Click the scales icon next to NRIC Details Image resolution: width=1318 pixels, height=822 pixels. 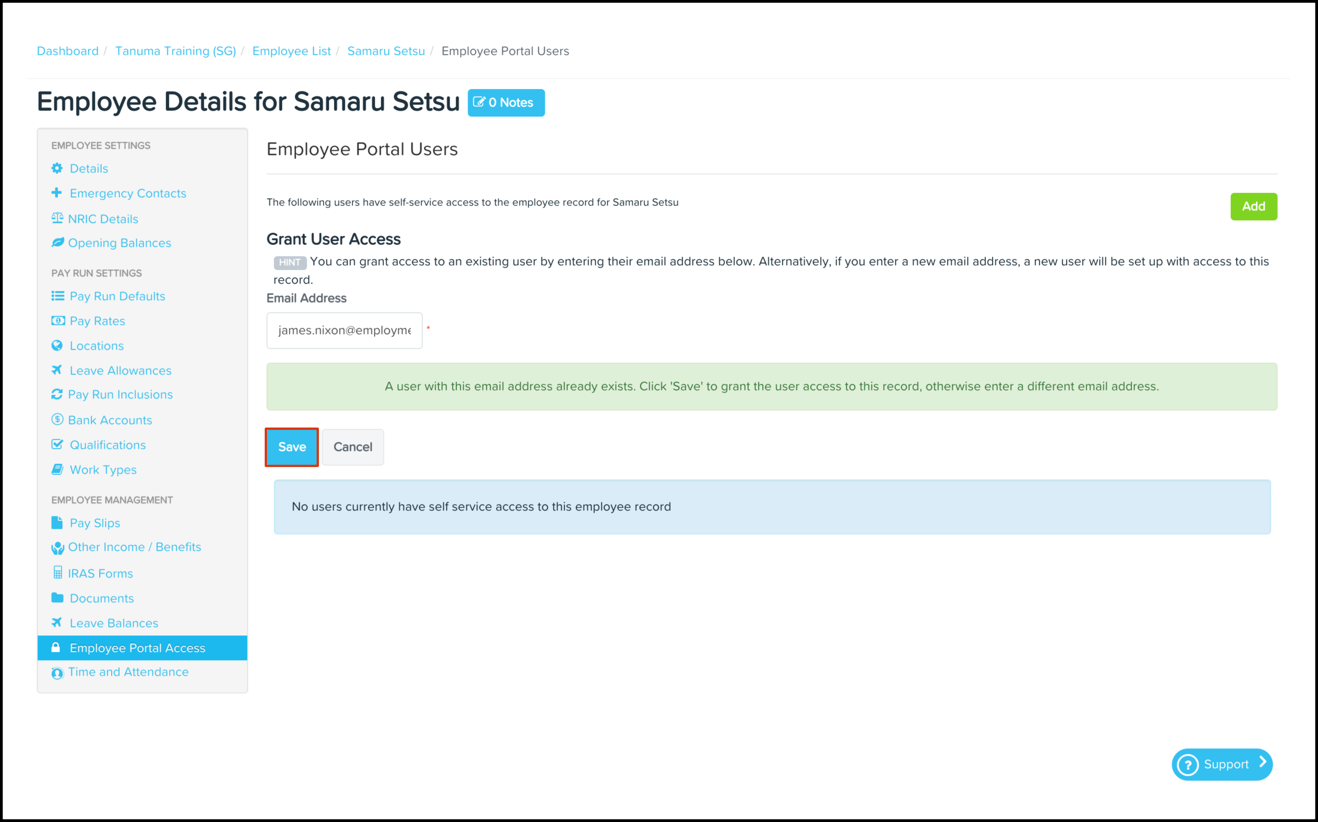point(57,219)
